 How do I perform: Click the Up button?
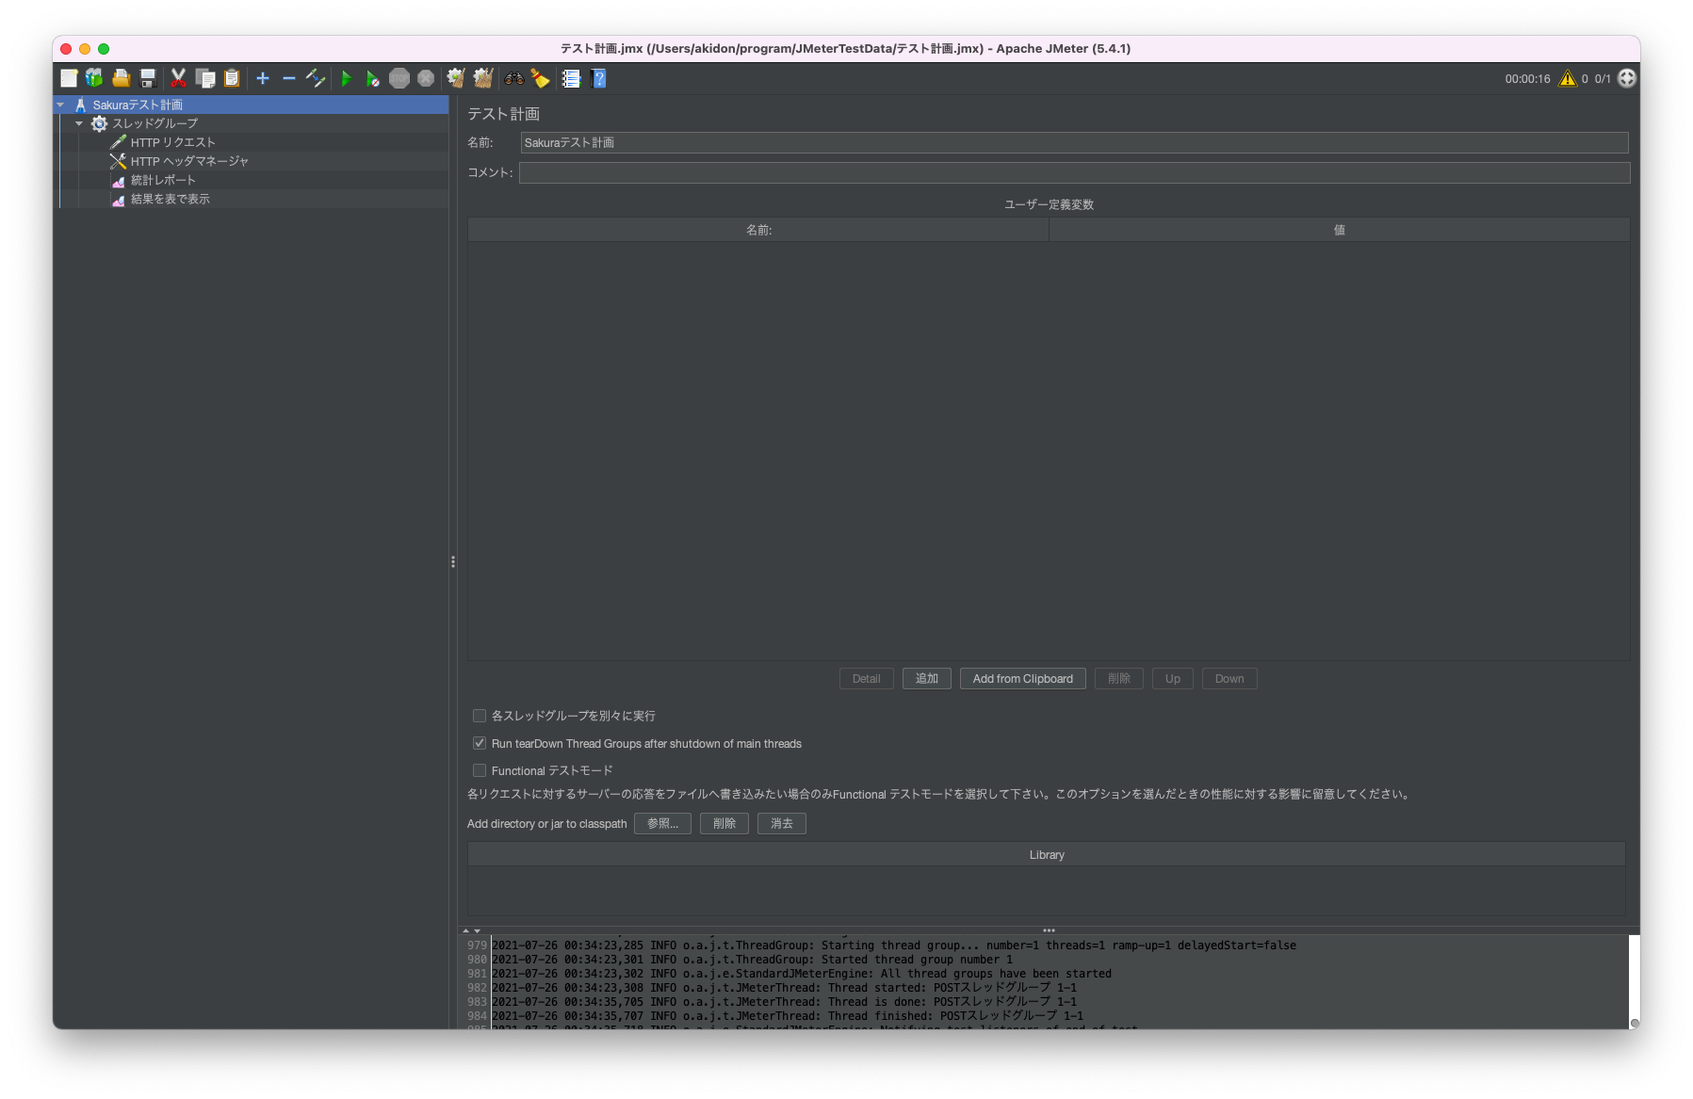(x=1173, y=679)
